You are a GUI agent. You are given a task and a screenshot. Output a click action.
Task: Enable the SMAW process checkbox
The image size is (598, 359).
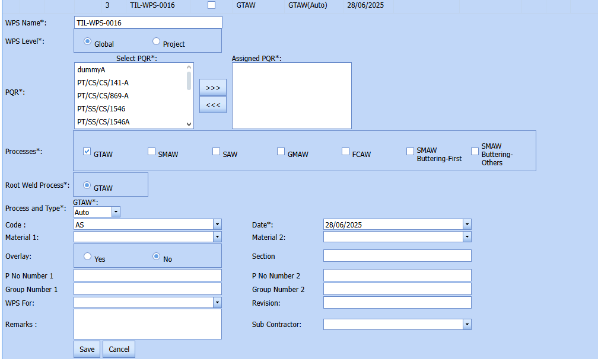(x=152, y=152)
